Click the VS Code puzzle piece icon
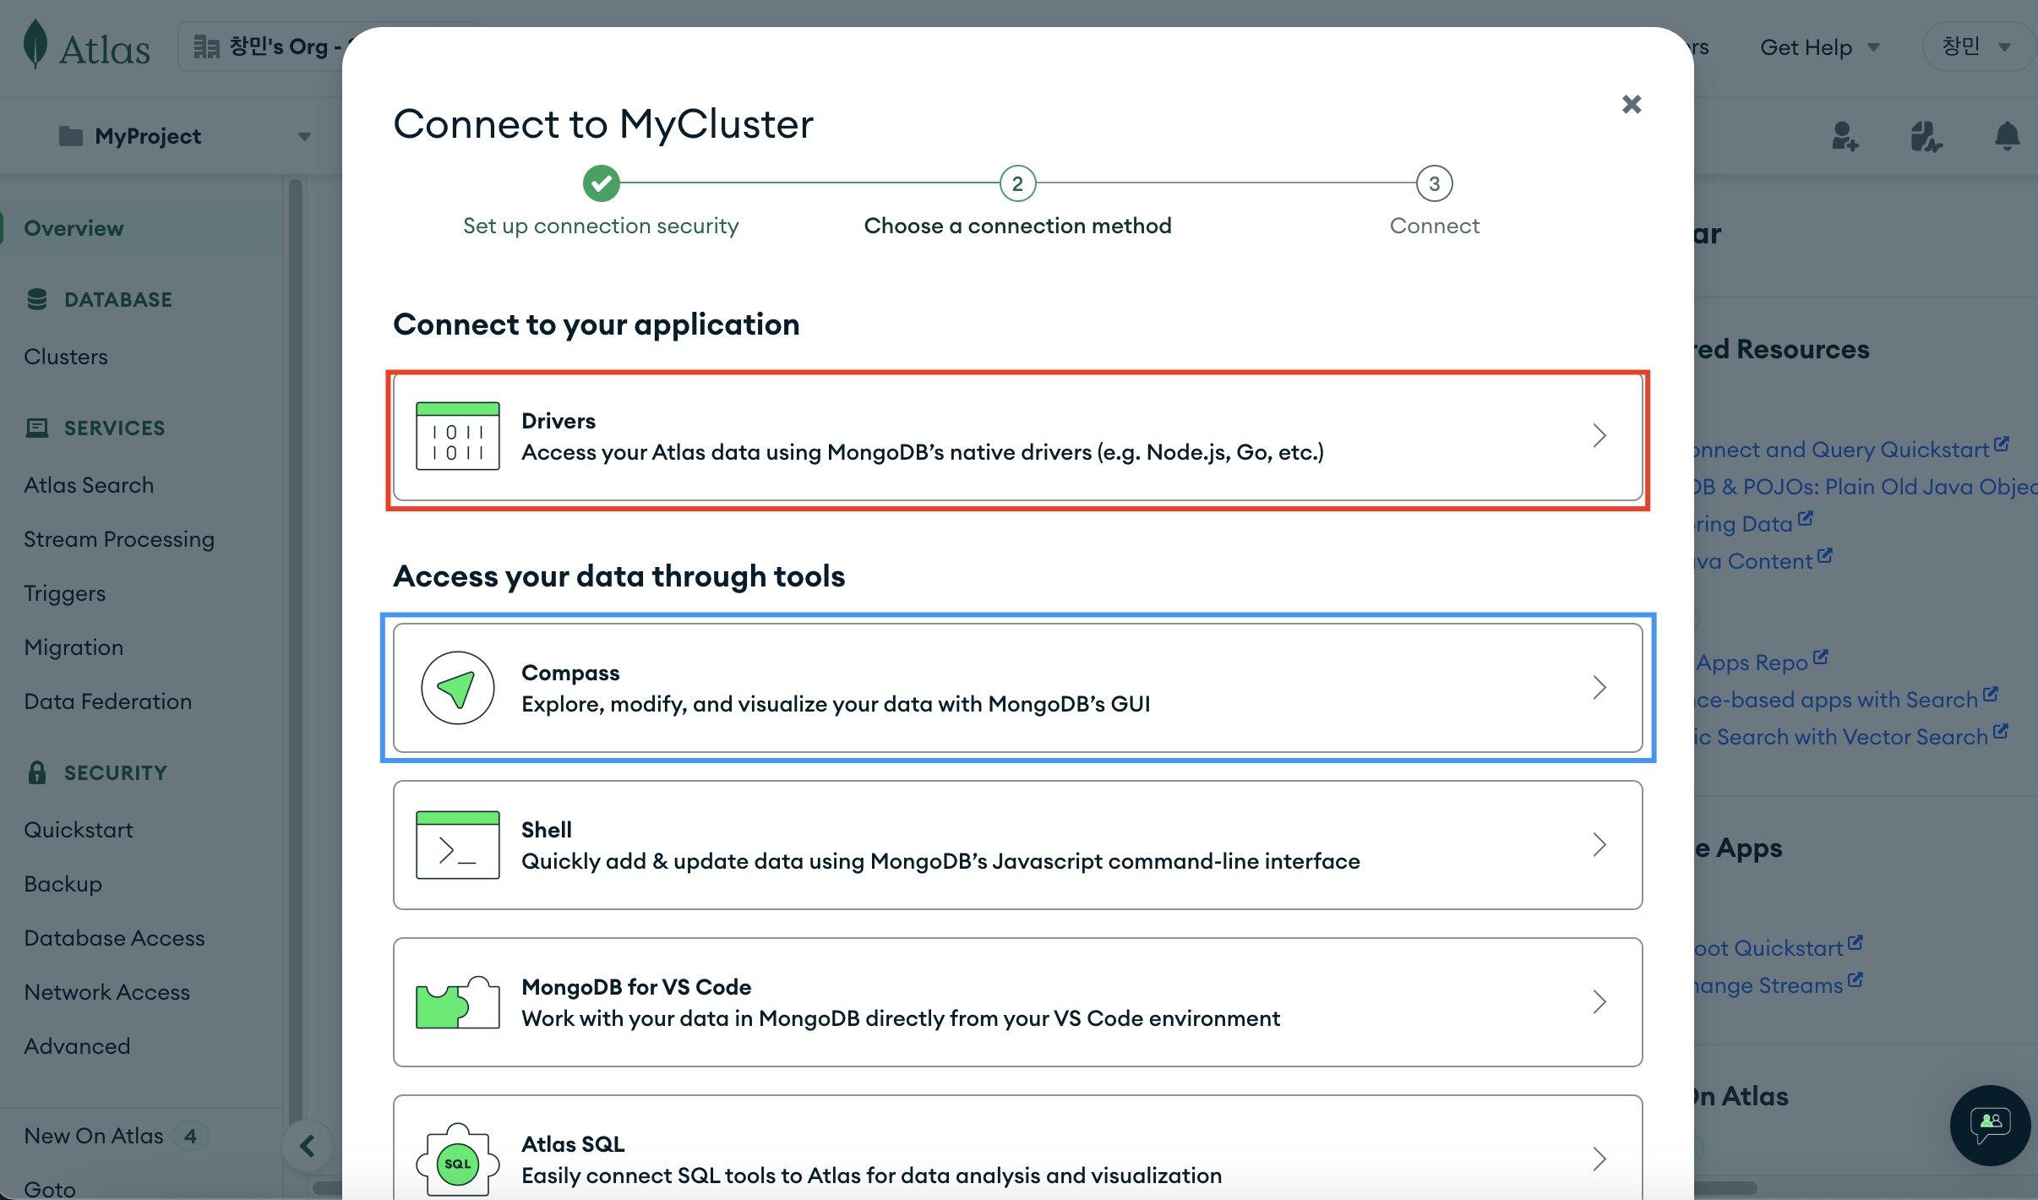Viewport: 2038px width, 1200px height. pos(457,1002)
